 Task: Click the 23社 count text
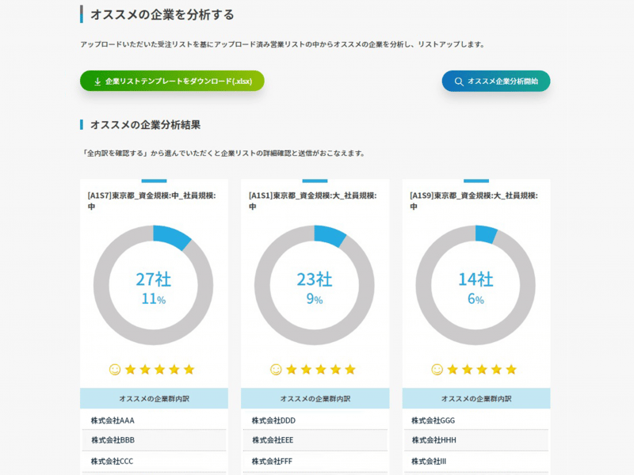[315, 279]
